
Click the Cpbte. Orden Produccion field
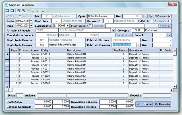pyautogui.click(x=101, y=16)
